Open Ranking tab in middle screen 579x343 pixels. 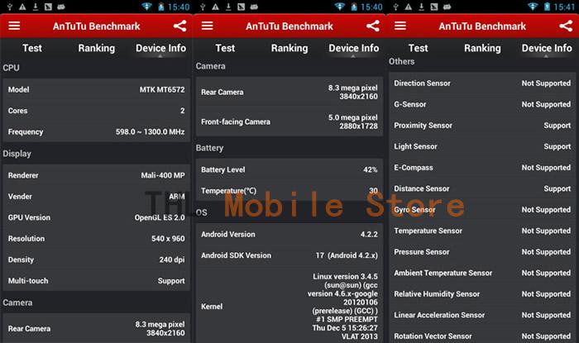pos(289,48)
